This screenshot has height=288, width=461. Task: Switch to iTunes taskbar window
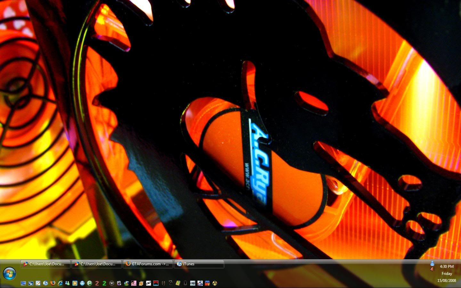coord(199,264)
